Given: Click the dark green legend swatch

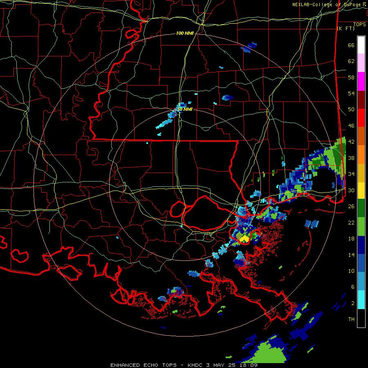Looking at the screenshot, I should point(361,208).
